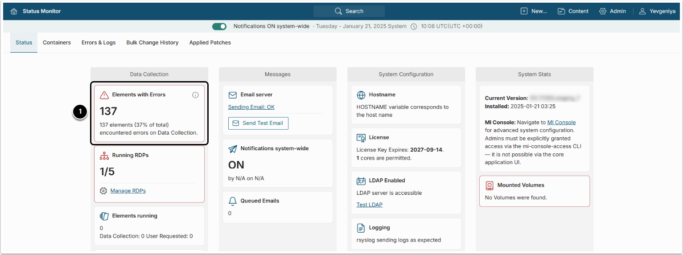
Task: Click the 1/5 Running RDPs value
Action: pyautogui.click(x=107, y=172)
